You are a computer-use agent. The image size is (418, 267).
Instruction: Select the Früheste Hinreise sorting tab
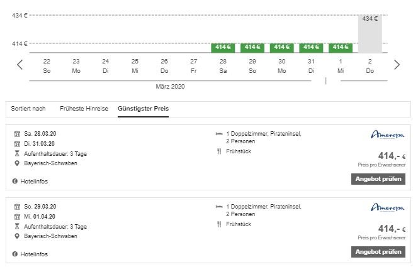coord(84,109)
